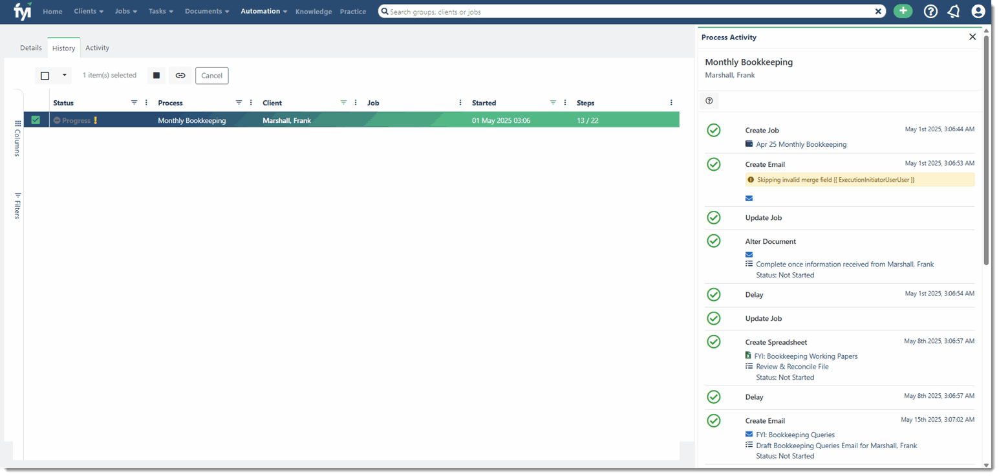Open the Steps column menu dots

pos(671,103)
